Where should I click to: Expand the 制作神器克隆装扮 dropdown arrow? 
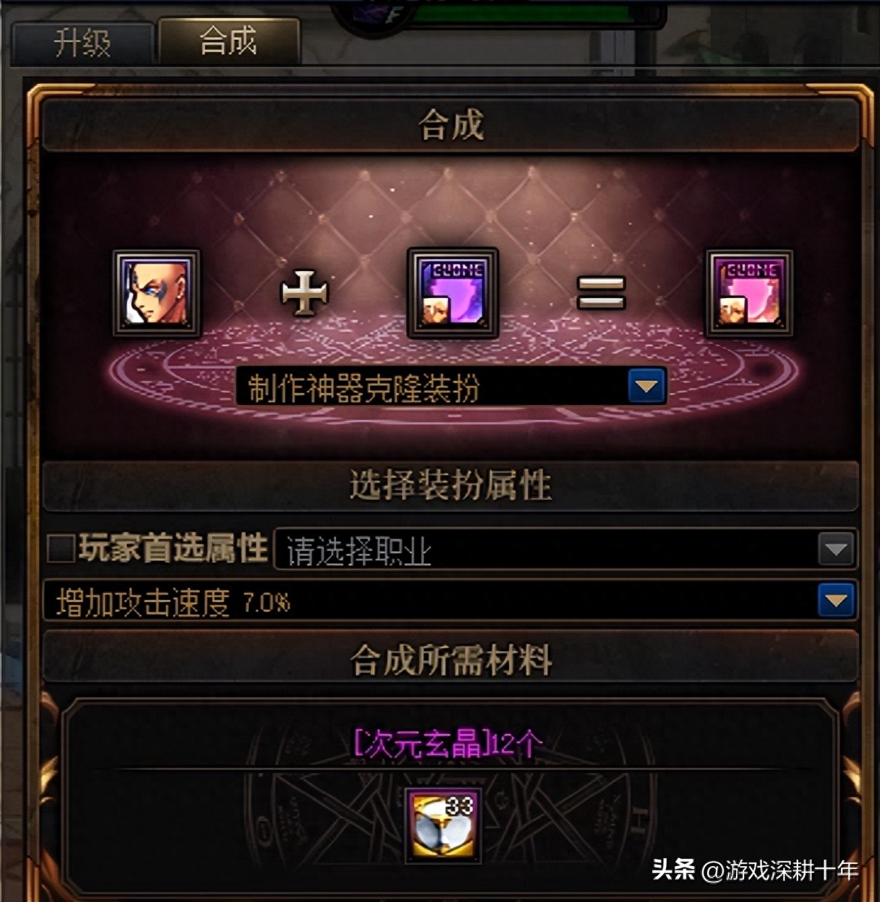[x=647, y=386]
